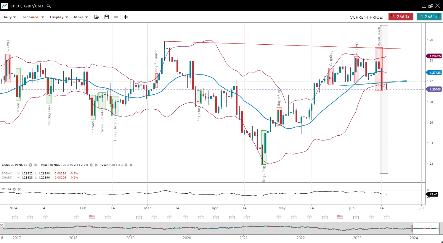
Task: Click the first US flag event marker
Action: click(x=92, y=217)
